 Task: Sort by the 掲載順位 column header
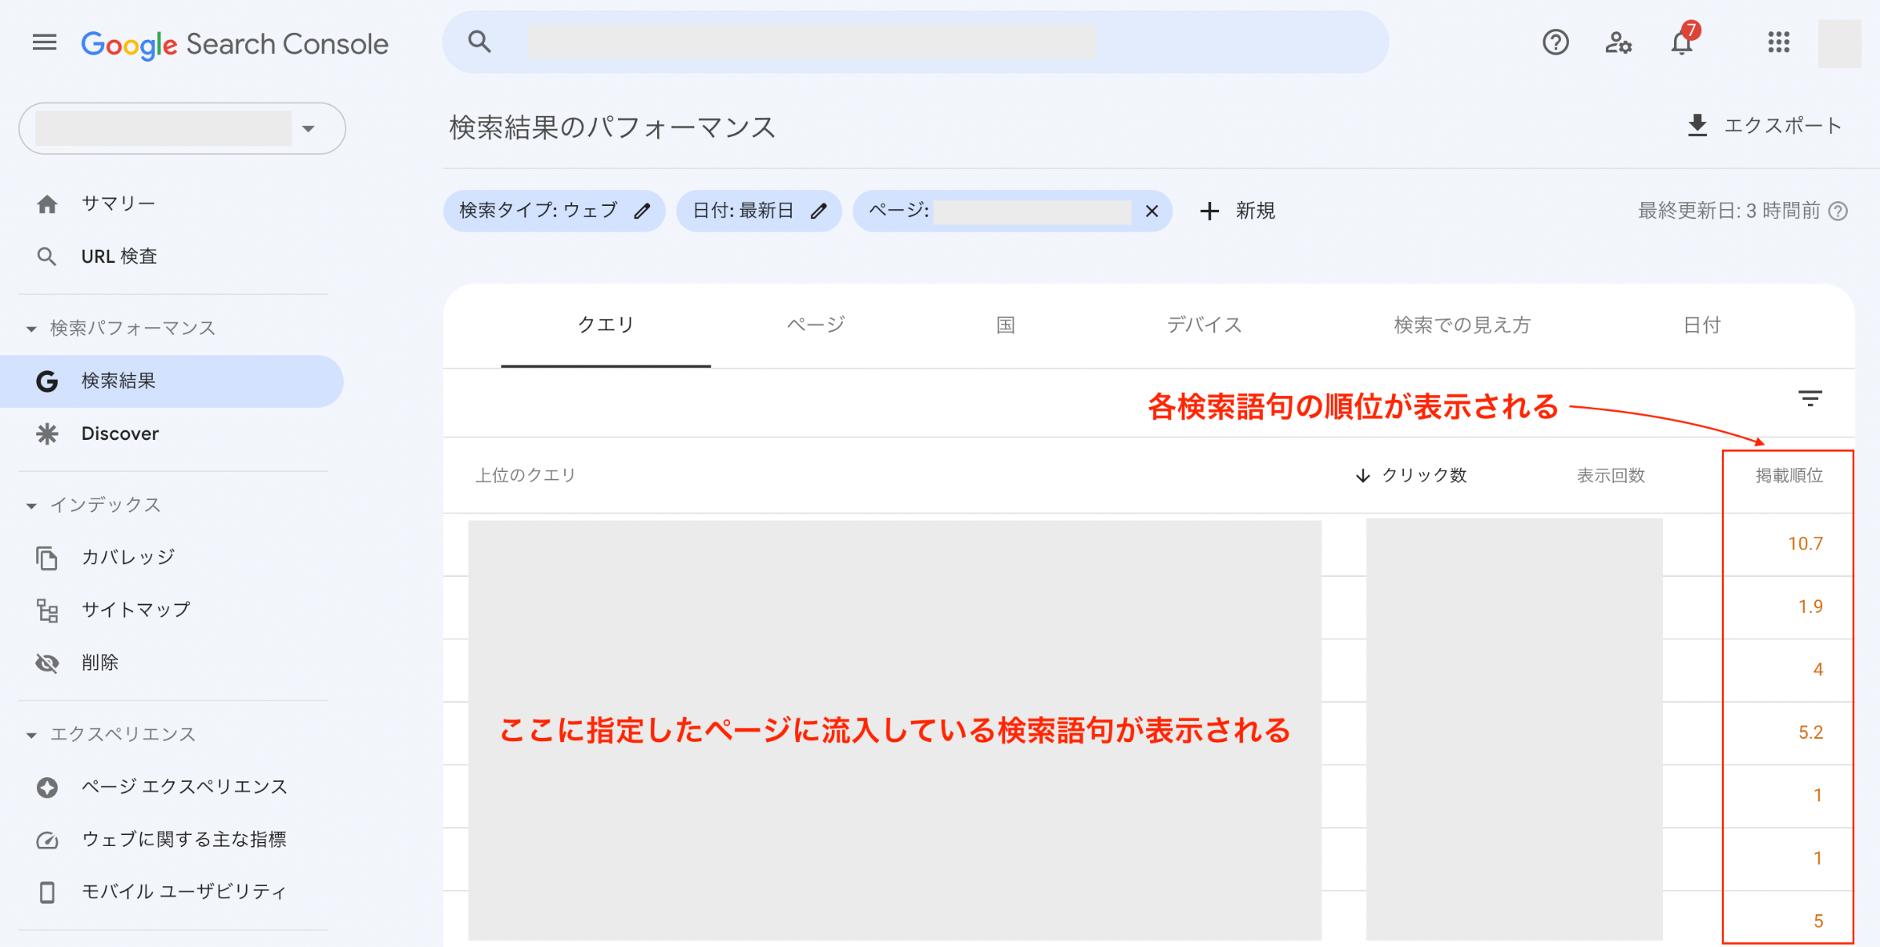[1789, 475]
